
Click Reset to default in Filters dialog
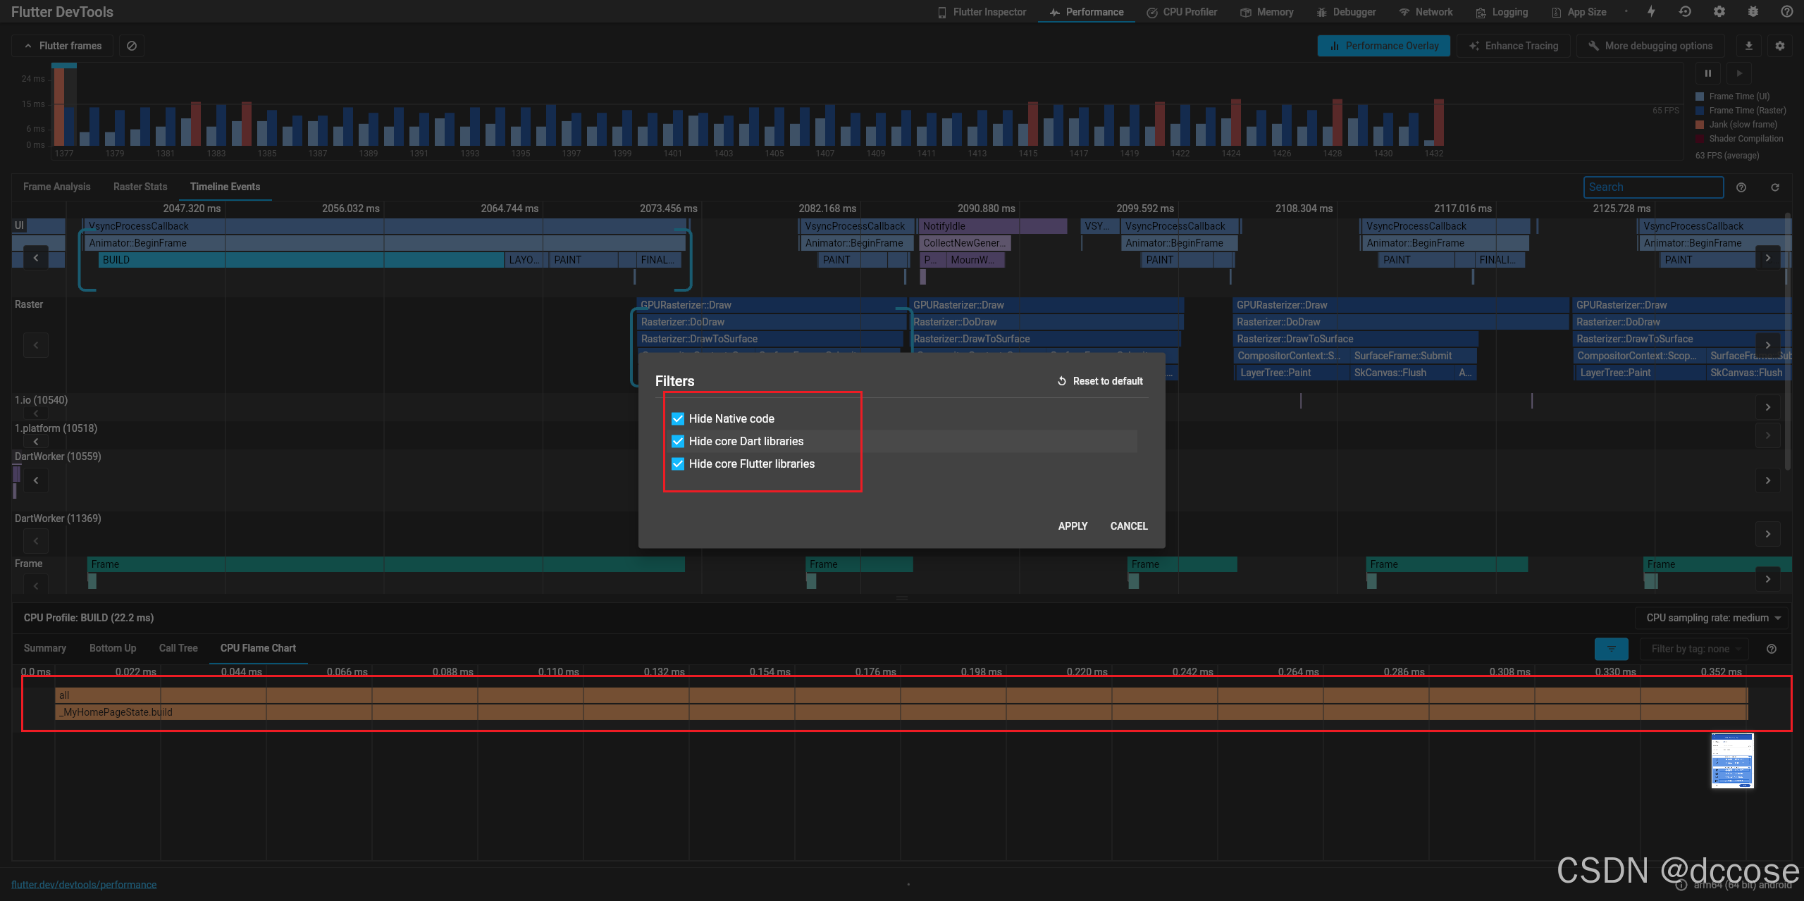coord(1100,381)
